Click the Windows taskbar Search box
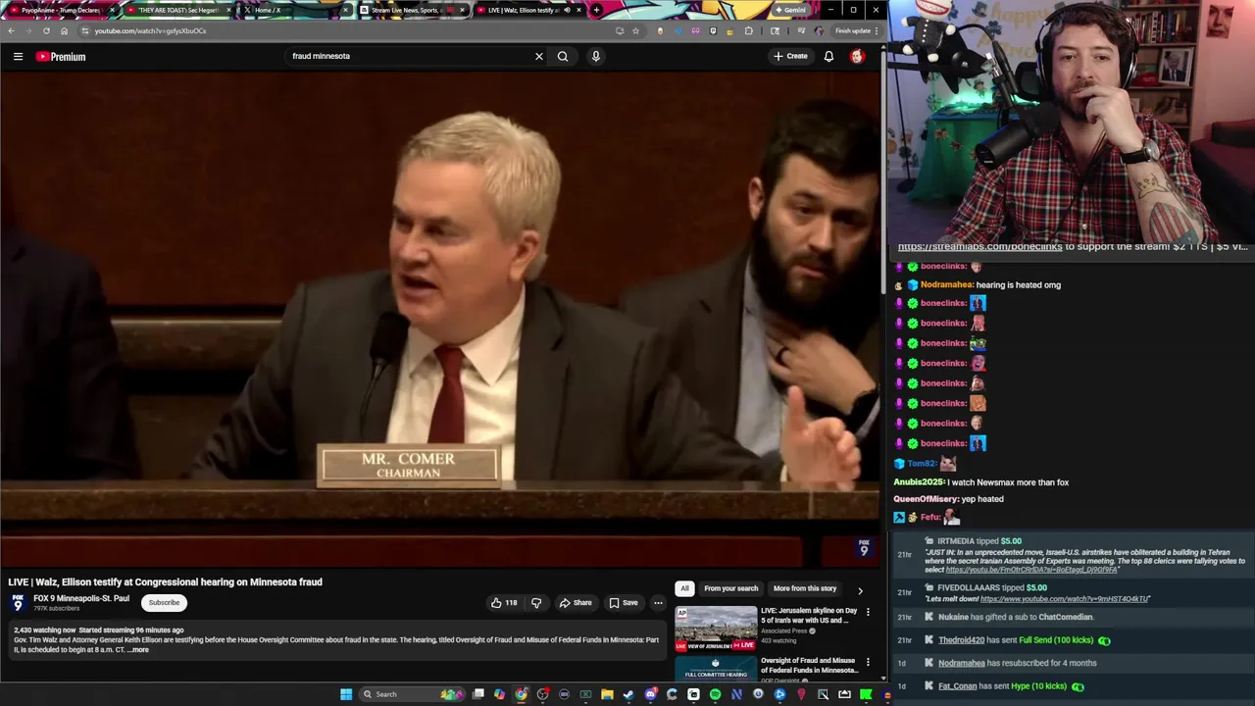 410,694
